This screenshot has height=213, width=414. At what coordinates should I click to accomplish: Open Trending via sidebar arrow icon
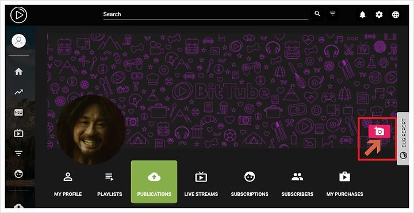click(x=19, y=92)
